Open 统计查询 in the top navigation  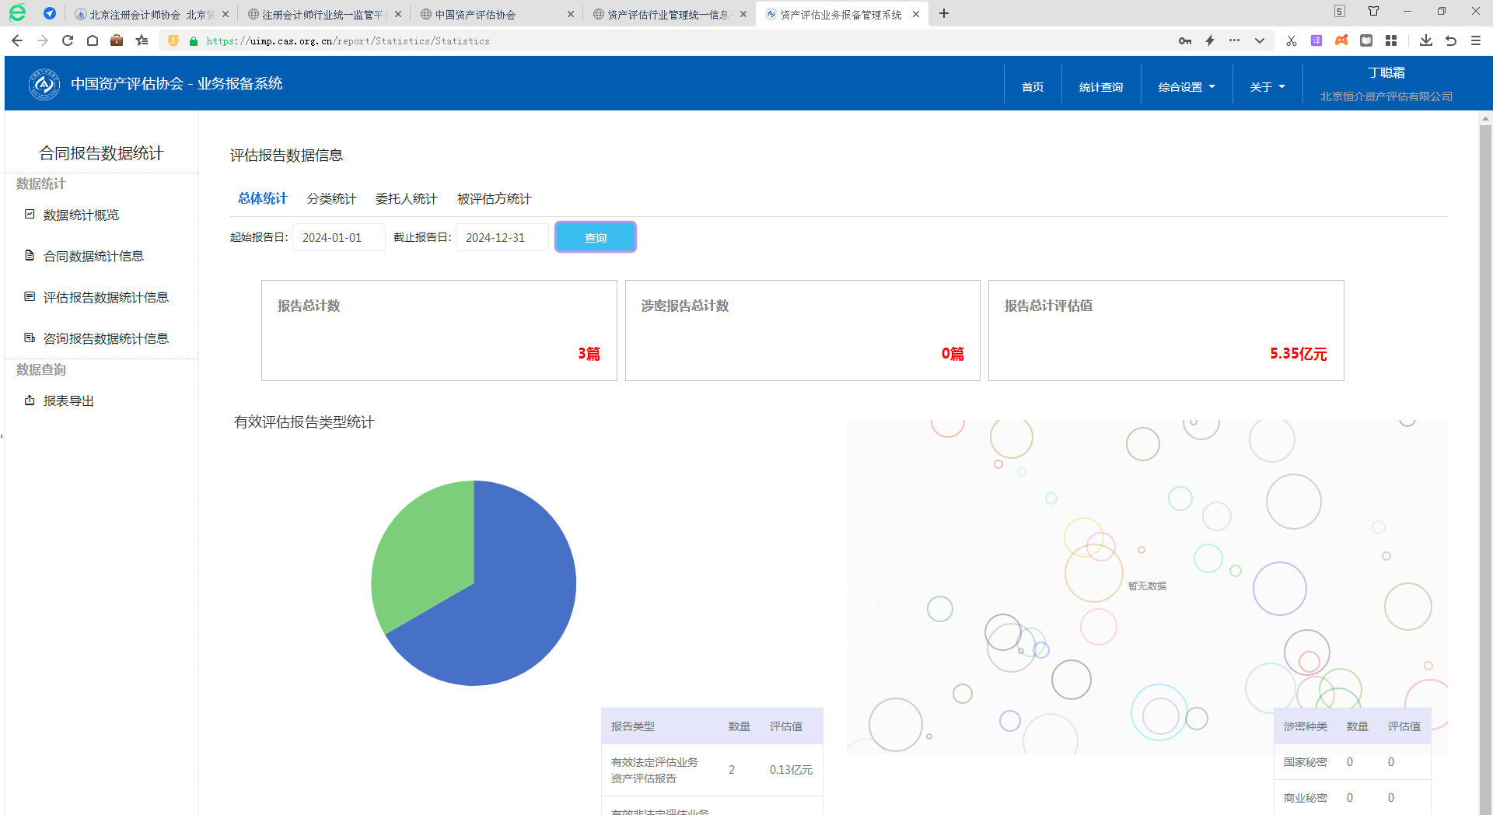[1100, 87]
